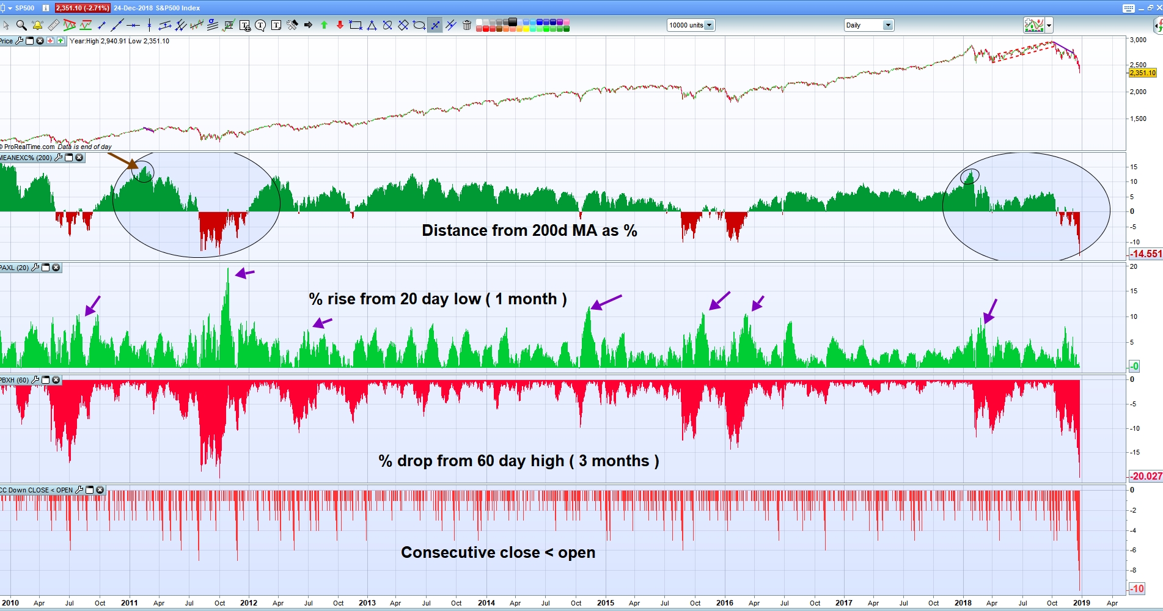
Task: Close the MEANEXC% (200) indicator panel
Action: click(x=79, y=158)
